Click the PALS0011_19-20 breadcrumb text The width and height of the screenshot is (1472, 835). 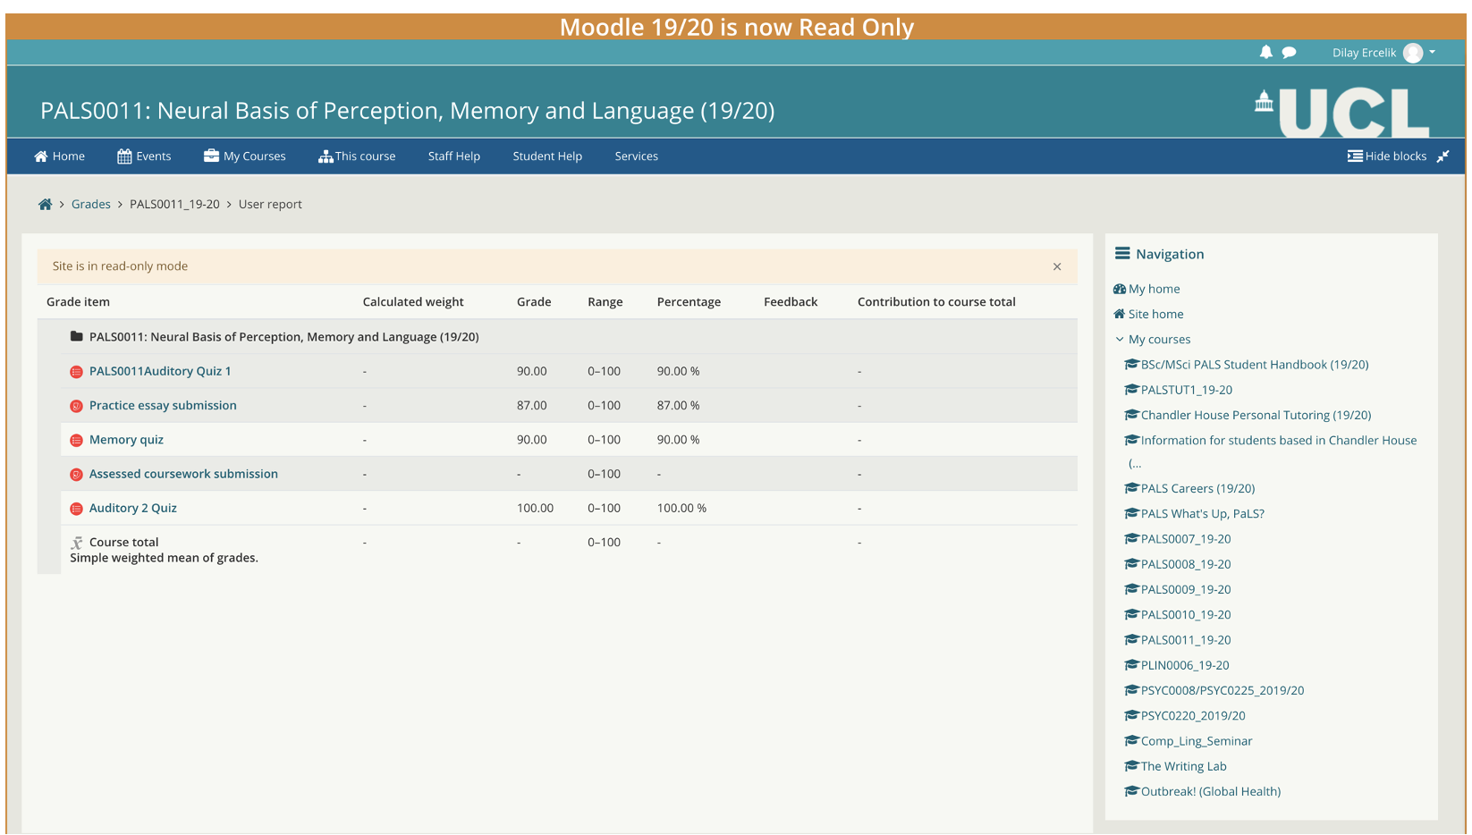[x=174, y=204]
